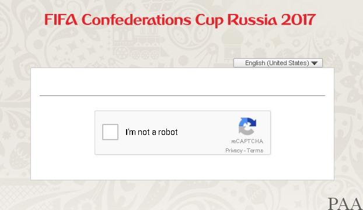Click the horizontal divider line in the white panel

(183, 95)
